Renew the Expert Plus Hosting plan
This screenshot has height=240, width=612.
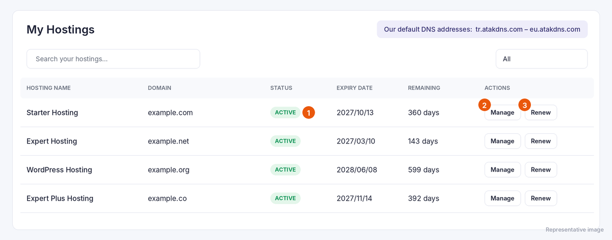pyautogui.click(x=541, y=198)
